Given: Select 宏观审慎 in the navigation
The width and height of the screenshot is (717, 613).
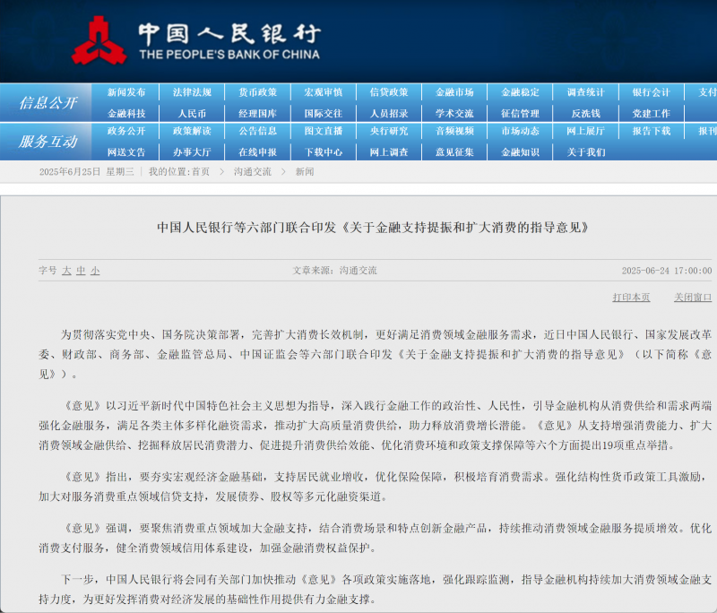Looking at the screenshot, I should pyautogui.click(x=324, y=92).
